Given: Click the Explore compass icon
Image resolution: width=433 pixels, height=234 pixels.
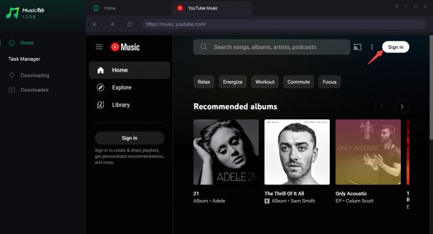Looking at the screenshot, I should 100,87.
